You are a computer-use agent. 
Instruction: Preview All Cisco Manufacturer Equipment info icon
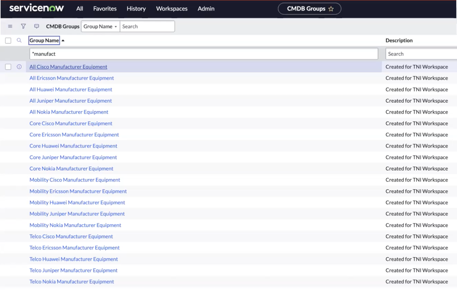19,67
